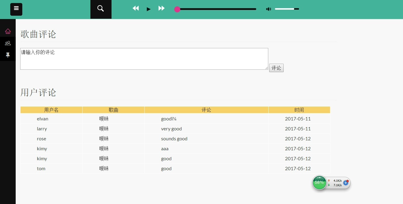Open the hamburger menu button
403x204 pixels.
[16, 9]
